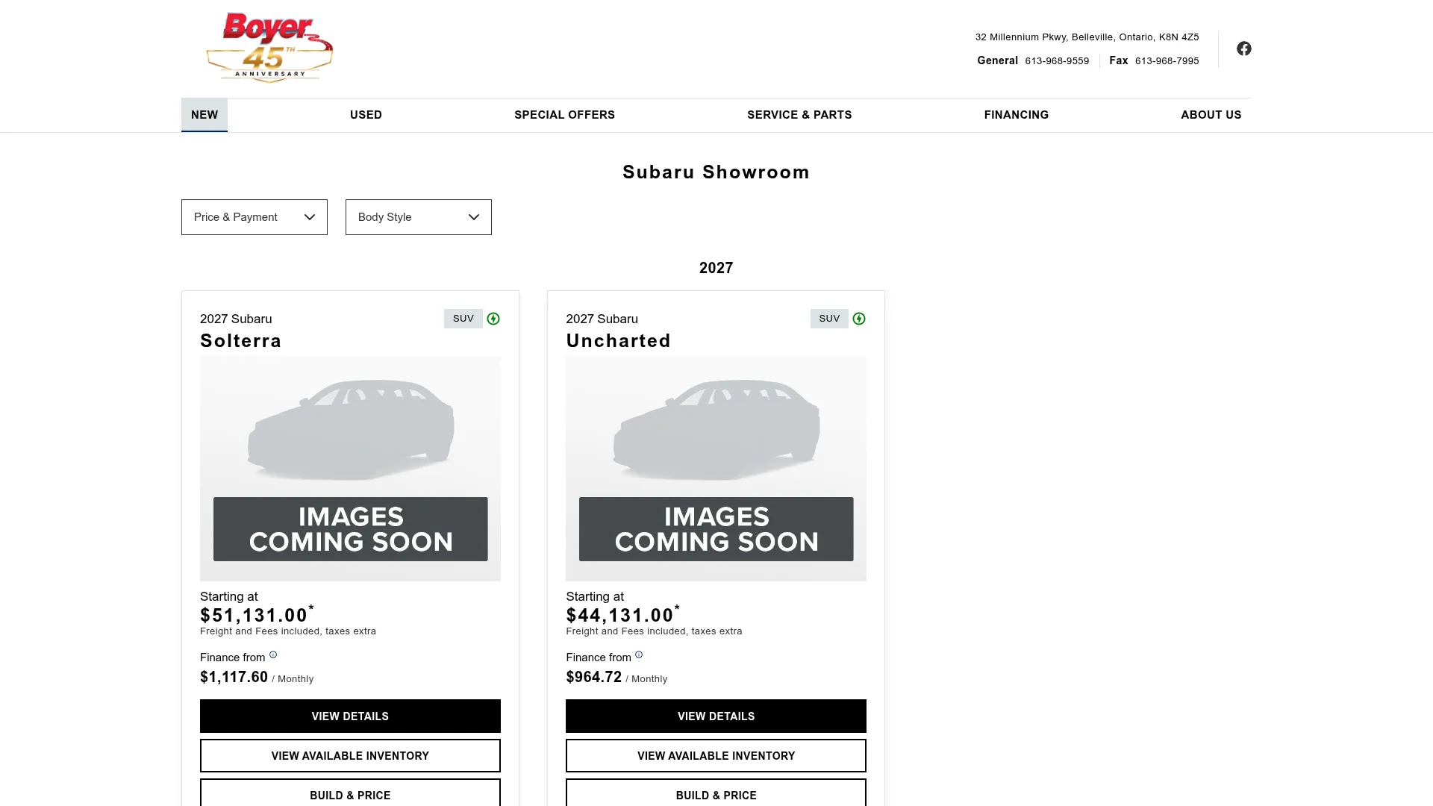
Task: View available inventory for Solterra
Action: pos(350,755)
